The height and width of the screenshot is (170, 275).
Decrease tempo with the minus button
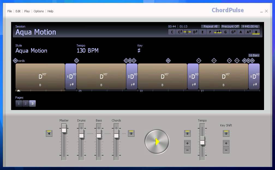tap(187, 150)
